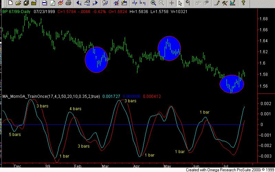Viewport: 275px width, 172px height.
Task: Click the closed folder with arrow icon
Action: click(34, 3)
